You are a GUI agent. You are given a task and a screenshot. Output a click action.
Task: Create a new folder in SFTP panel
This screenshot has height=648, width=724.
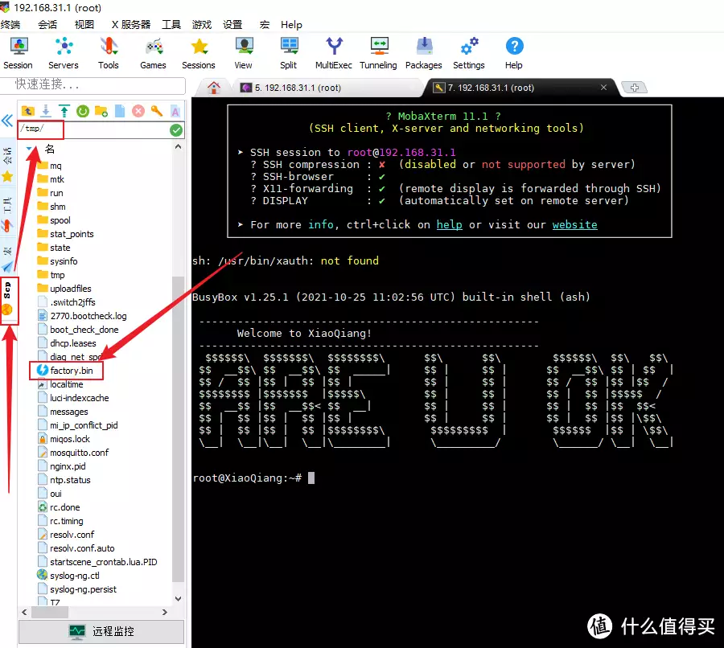tap(101, 111)
